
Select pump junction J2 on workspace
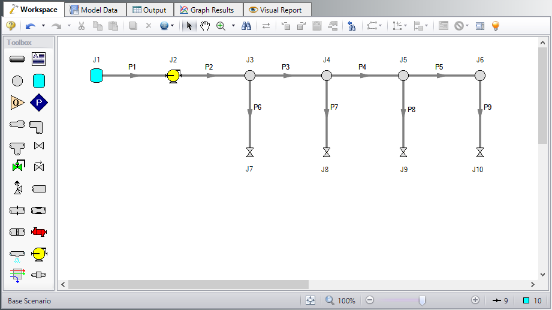point(173,76)
